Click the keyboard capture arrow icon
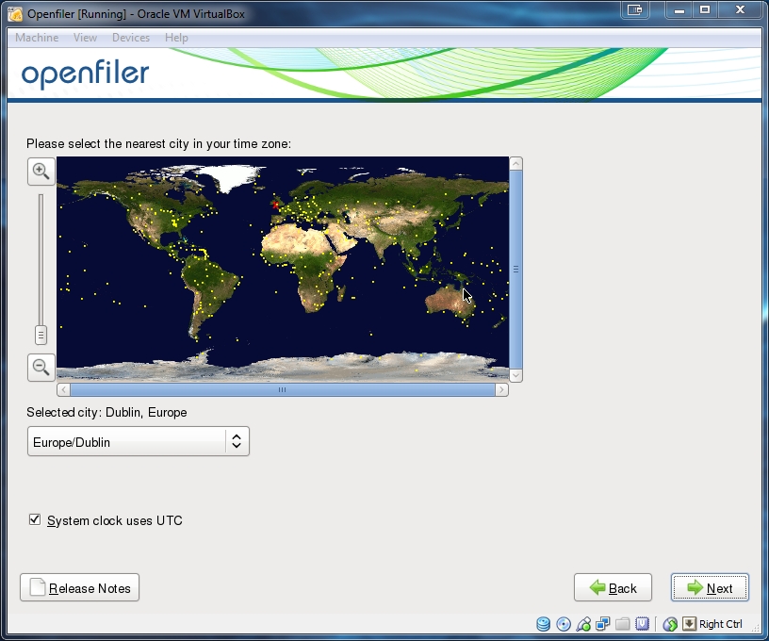 [689, 624]
